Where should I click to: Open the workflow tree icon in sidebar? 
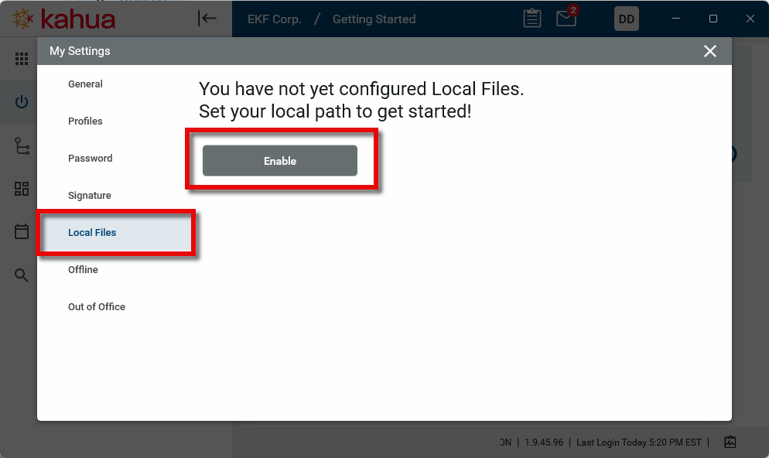22,146
